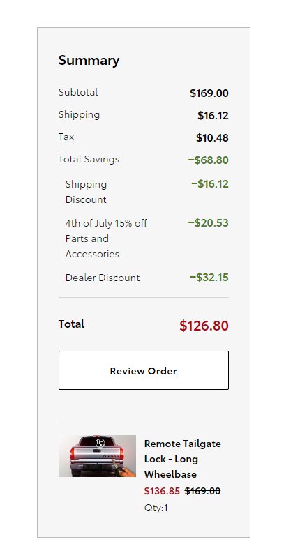Screen dimensions: 300x553
Task: Click the discounted price $136.85
Action: (x=162, y=491)
